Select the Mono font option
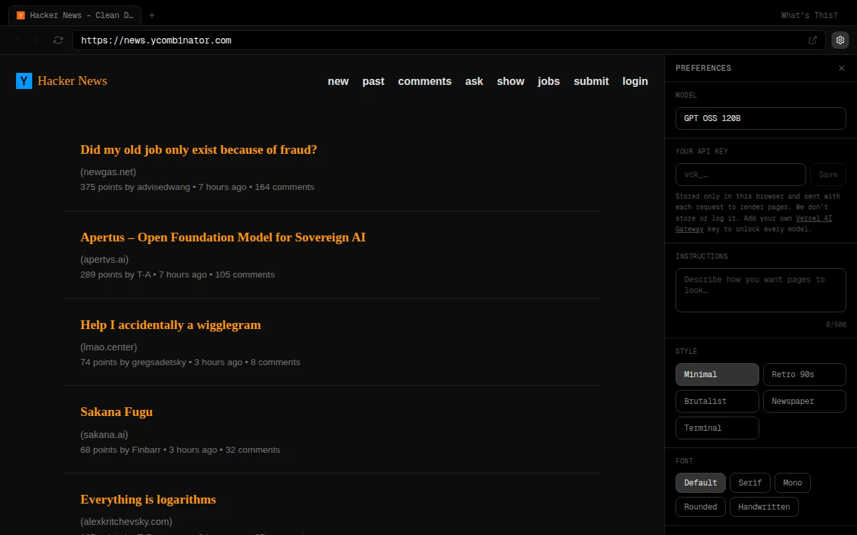The width and height of the screenshot is (857, 535). coord(793,483)
